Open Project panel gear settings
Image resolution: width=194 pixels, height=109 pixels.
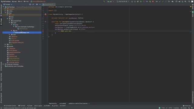[x=37, y=4]
